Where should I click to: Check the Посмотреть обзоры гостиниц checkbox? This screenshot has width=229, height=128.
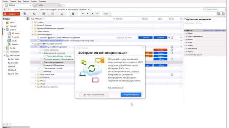tap(44, 56)
